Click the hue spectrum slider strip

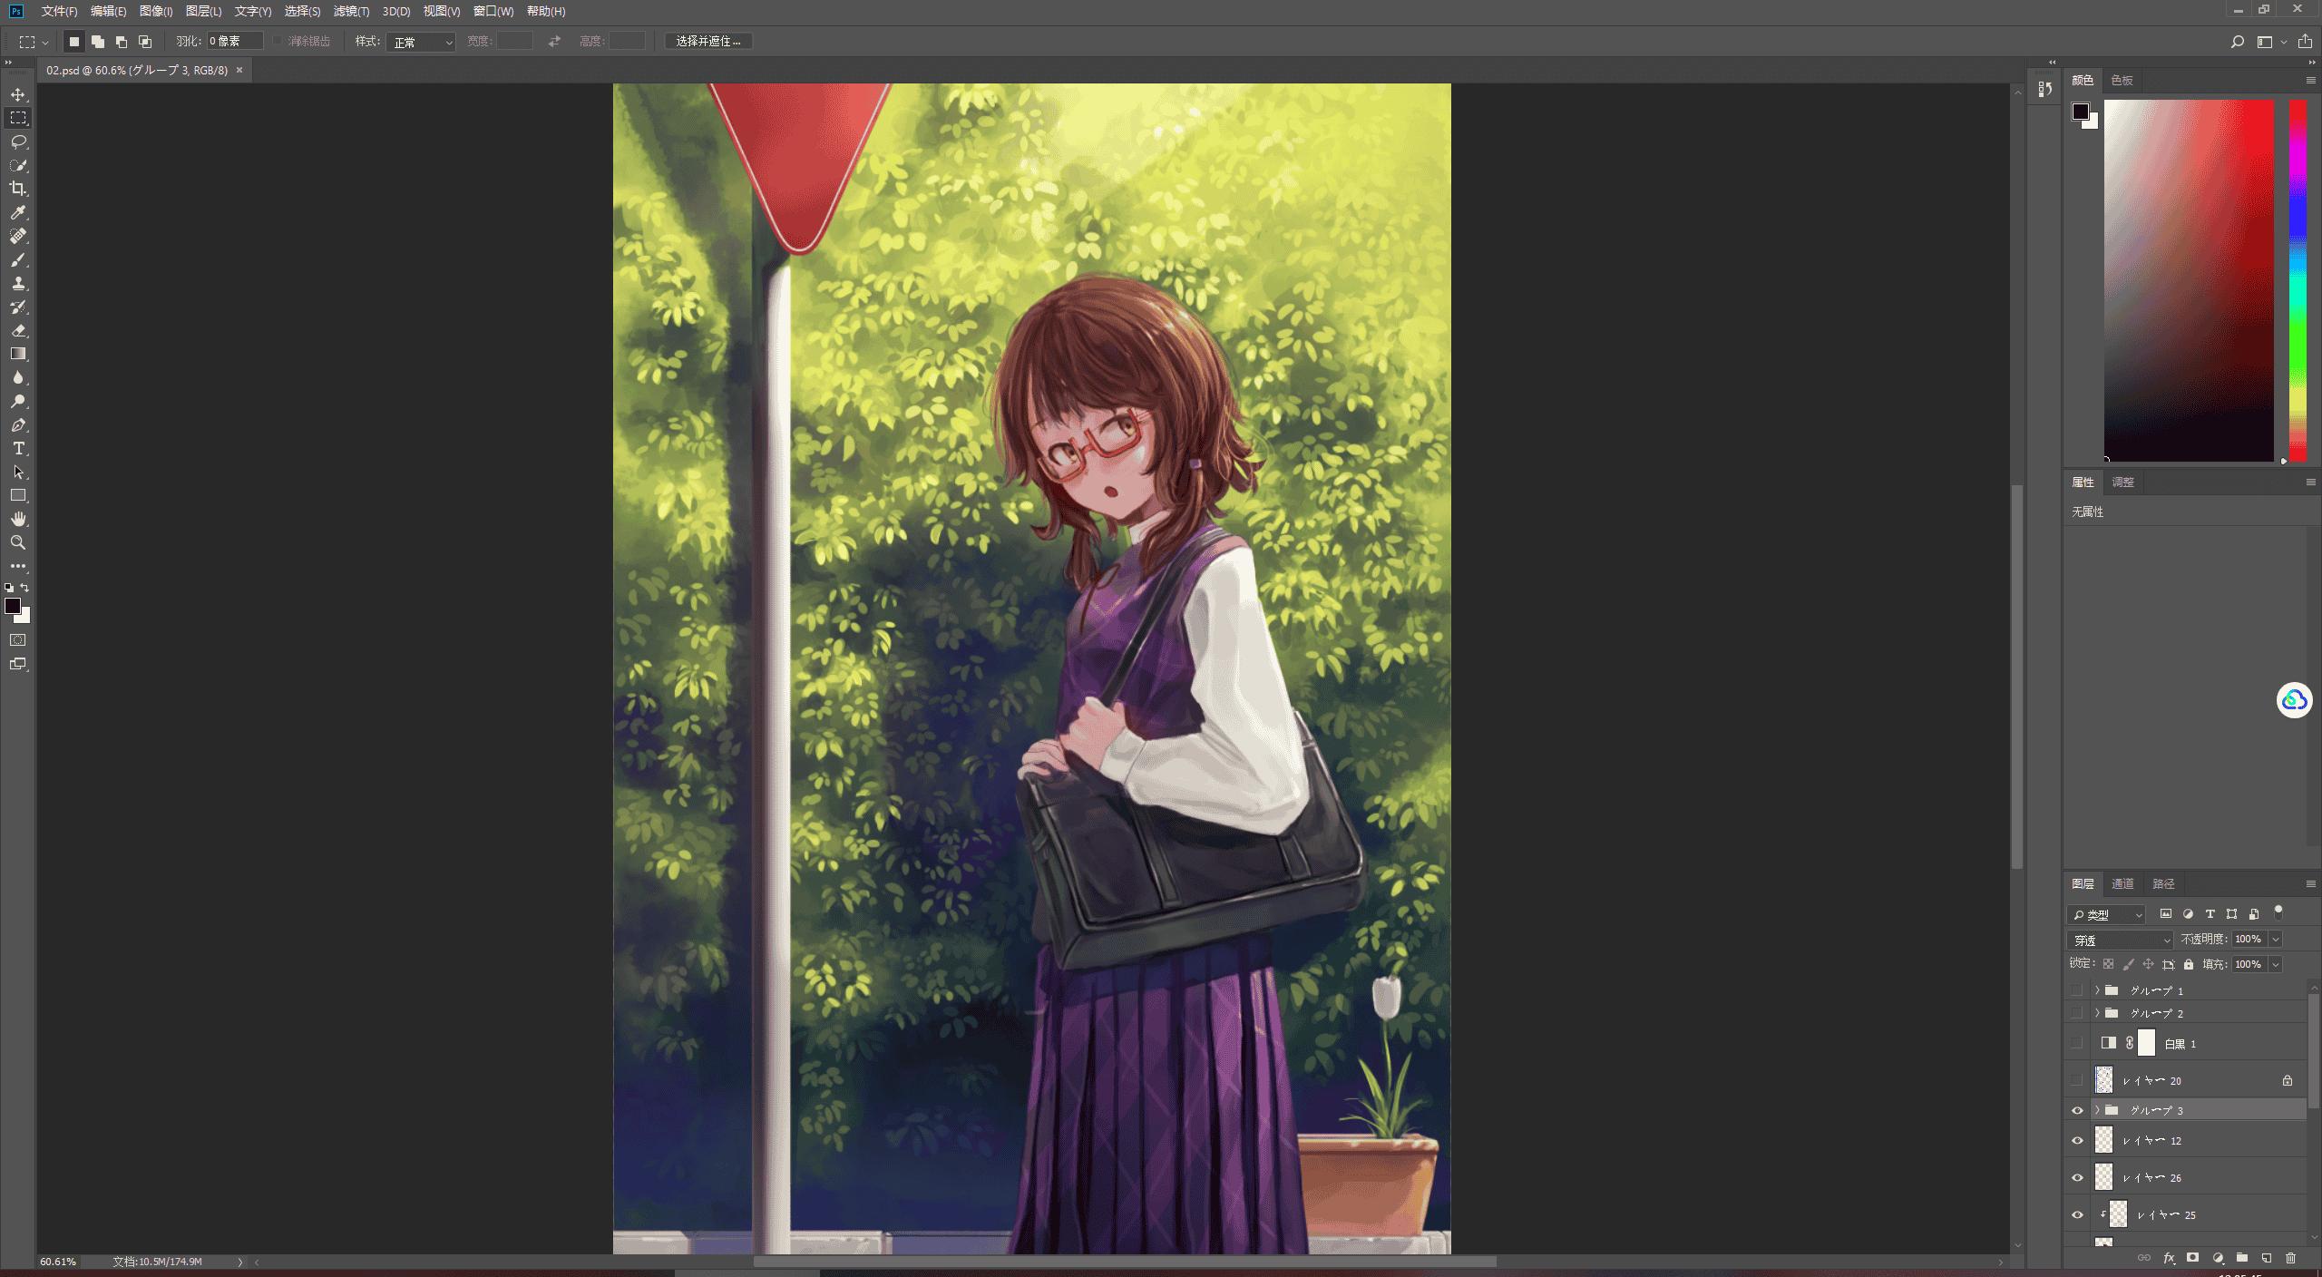(x=2298, y=281)
